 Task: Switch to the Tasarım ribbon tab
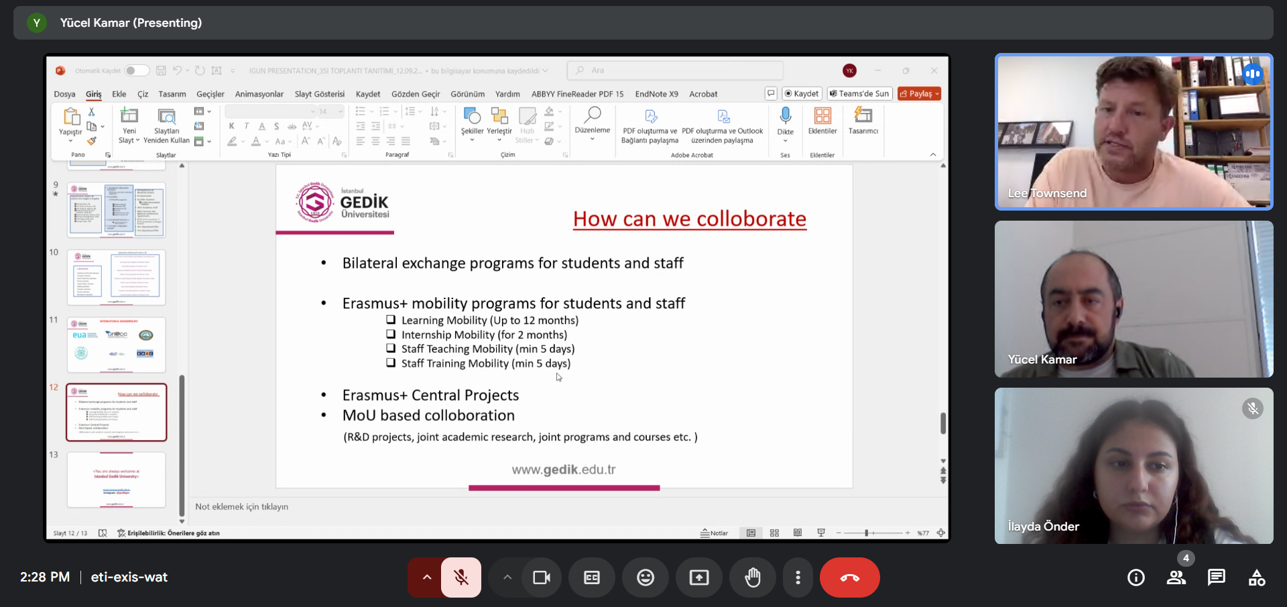(172, 94)
